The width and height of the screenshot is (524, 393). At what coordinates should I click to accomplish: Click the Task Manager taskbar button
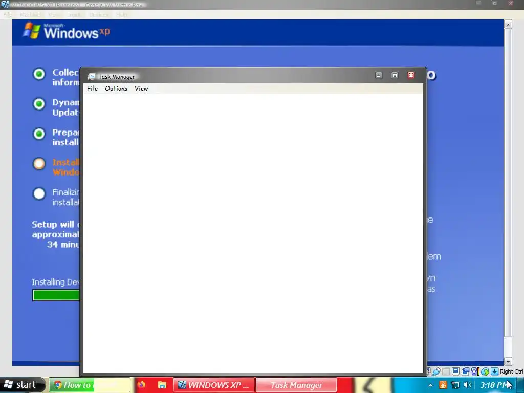[x=296, y=385]
